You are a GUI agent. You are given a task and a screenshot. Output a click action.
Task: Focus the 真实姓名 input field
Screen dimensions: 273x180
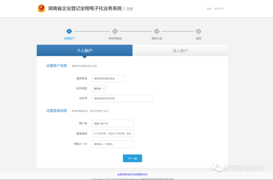108,79
